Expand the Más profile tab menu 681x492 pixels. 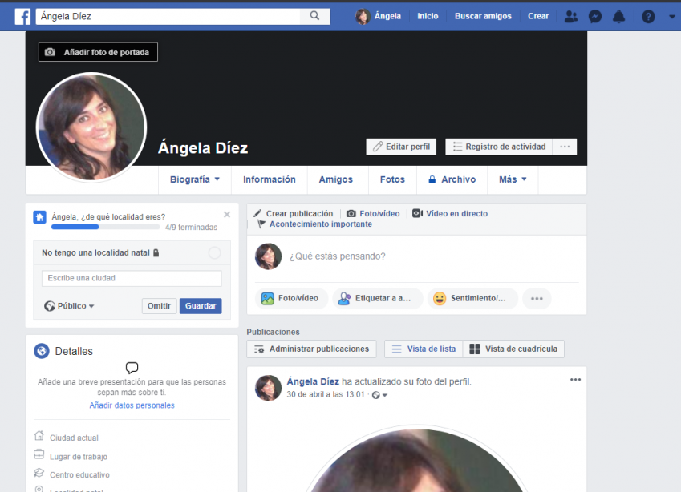[x=513, y=179]
